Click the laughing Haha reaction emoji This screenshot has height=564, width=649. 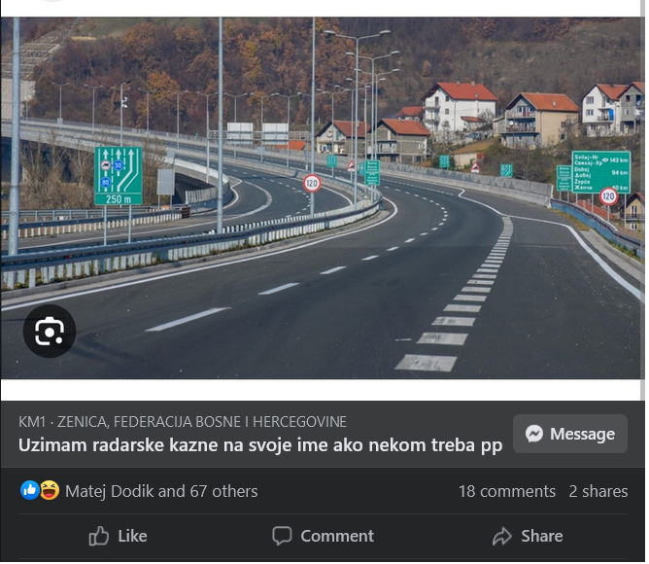pos(50,491)
